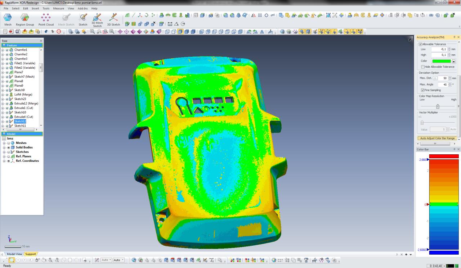Screen dimensions: 461x268
Task: Toggle visibility checkbox for Extrude1 (Cut)
Action: pos(7,108)
